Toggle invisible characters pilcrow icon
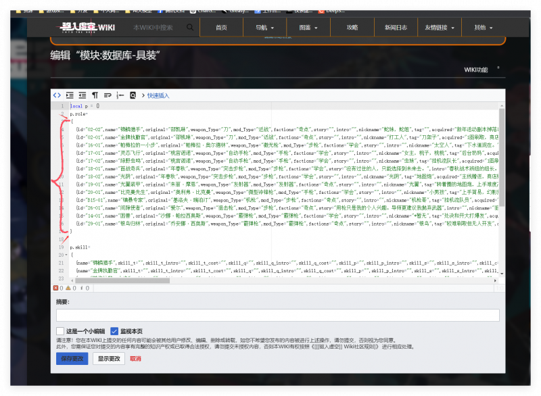 click(x=95, y=95)
